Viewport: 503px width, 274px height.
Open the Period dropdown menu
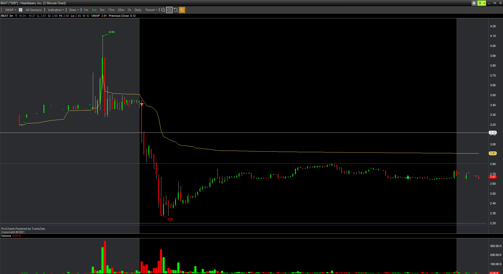tap(151, 10)
